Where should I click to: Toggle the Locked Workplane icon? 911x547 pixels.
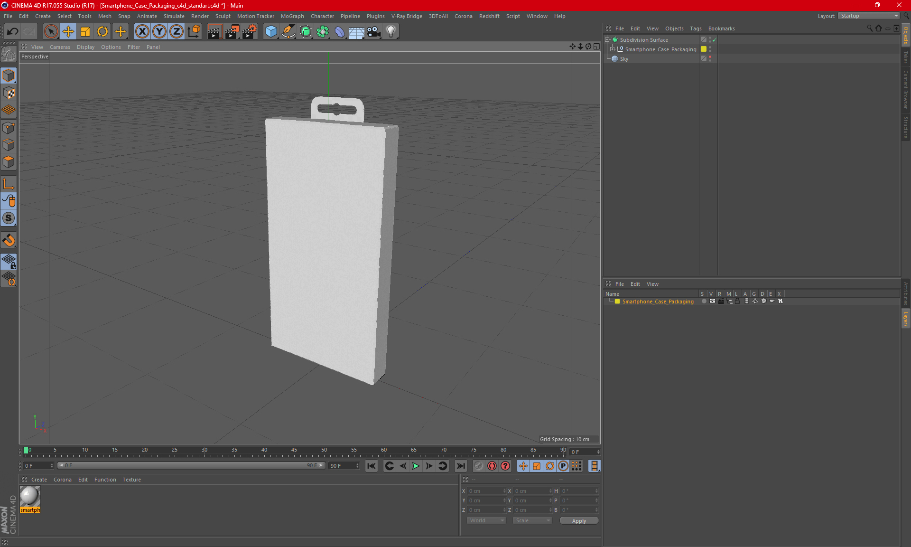click(9, 261)
